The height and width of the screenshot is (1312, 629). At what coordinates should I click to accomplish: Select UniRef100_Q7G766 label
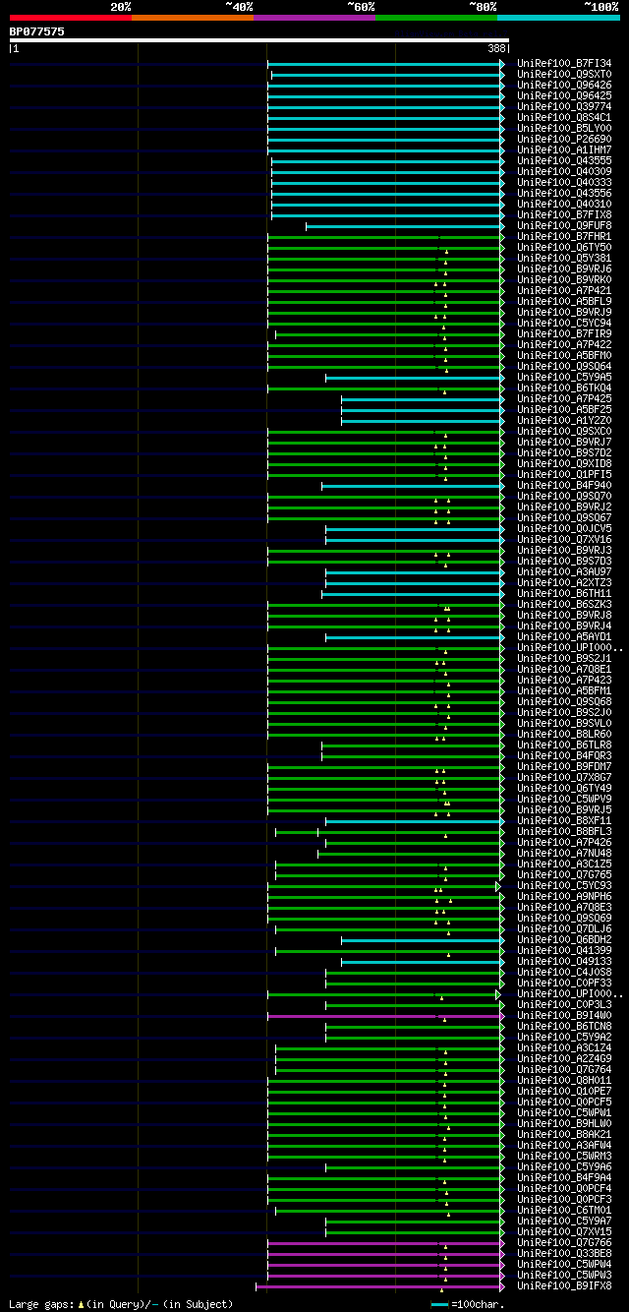tap(564, 1243)
